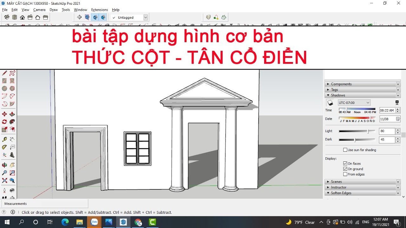406x228 pixels.
Task: Check From edges display option
Action: [x=345, y=174]
